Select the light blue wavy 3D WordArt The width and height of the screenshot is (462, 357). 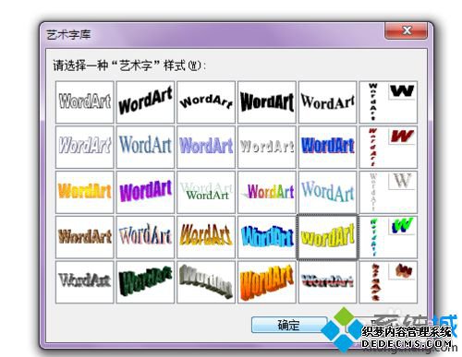click(267, 237)
